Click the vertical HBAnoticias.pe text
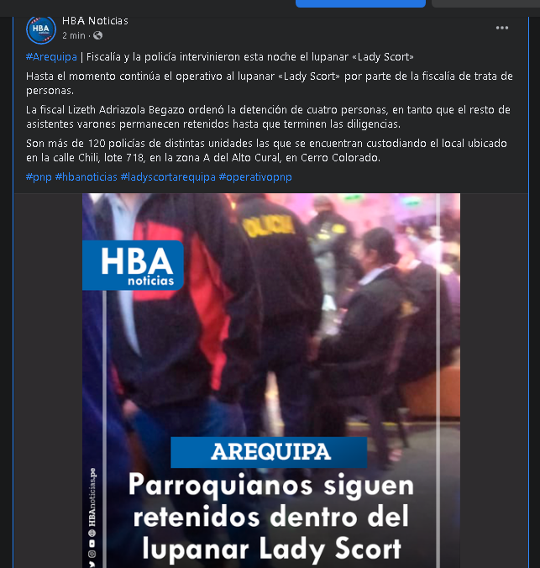The width and height of the screenshot is (540, 568). tap(92, 497)
